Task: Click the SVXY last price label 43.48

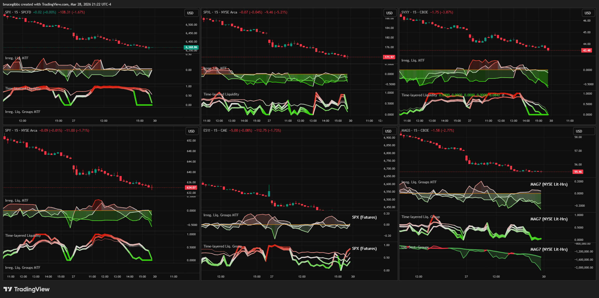Action: click(587, 50)
